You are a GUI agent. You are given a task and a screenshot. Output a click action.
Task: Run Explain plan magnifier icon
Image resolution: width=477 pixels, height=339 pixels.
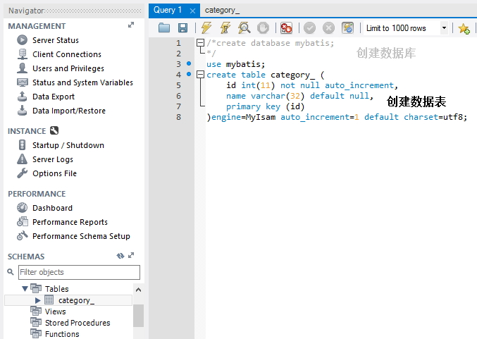pos(244,28)
